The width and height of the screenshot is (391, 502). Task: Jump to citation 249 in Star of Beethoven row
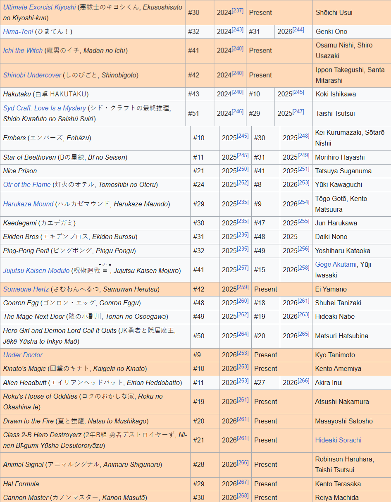[303, 155]
